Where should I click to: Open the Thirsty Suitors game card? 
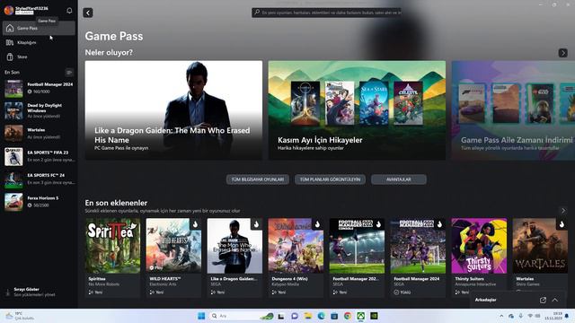tap(479, 258)
